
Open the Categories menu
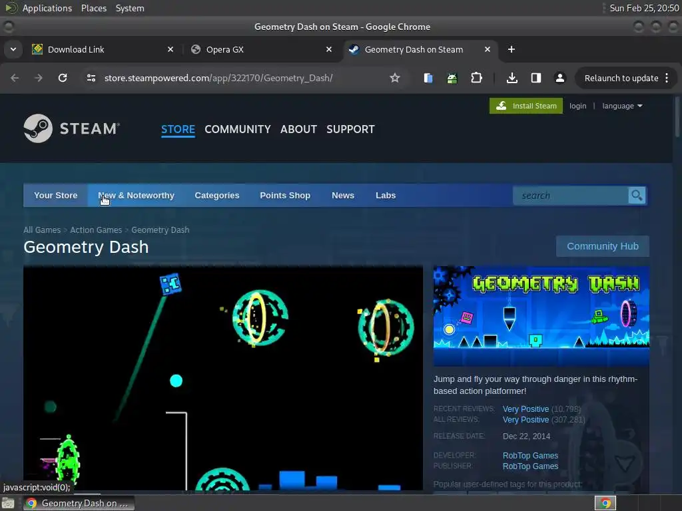216,195
